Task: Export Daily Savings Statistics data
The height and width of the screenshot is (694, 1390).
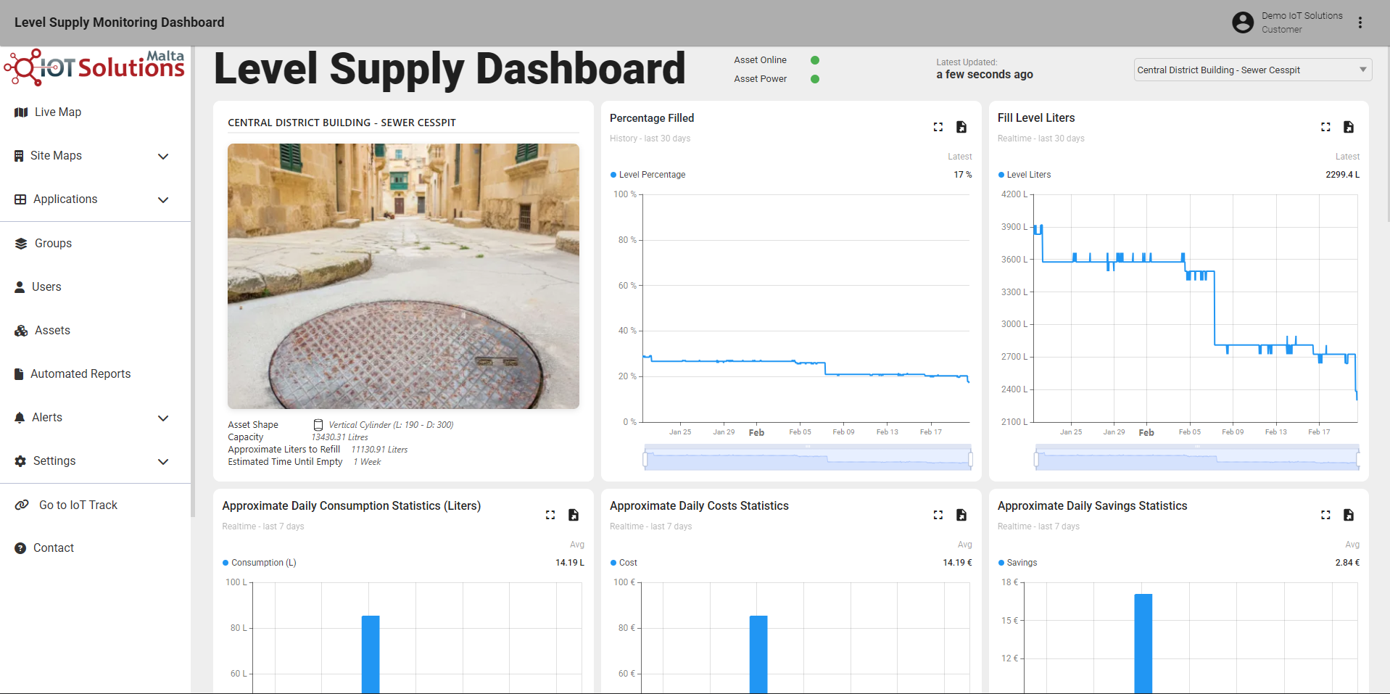Action: point(1349,515)
